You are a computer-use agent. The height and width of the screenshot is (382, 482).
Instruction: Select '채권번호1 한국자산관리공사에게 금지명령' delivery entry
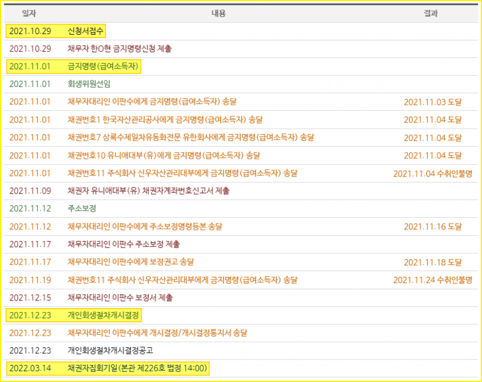pyautogui.click(x=165, y=119)
